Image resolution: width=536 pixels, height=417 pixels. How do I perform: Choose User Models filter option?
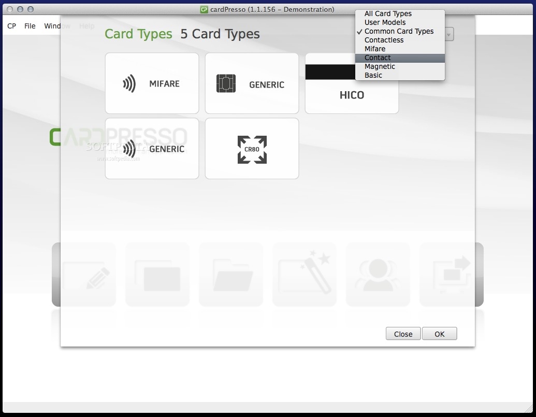(x=400, y=23)
